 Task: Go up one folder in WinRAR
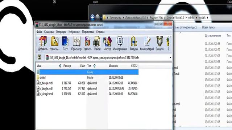pos(39,57)
